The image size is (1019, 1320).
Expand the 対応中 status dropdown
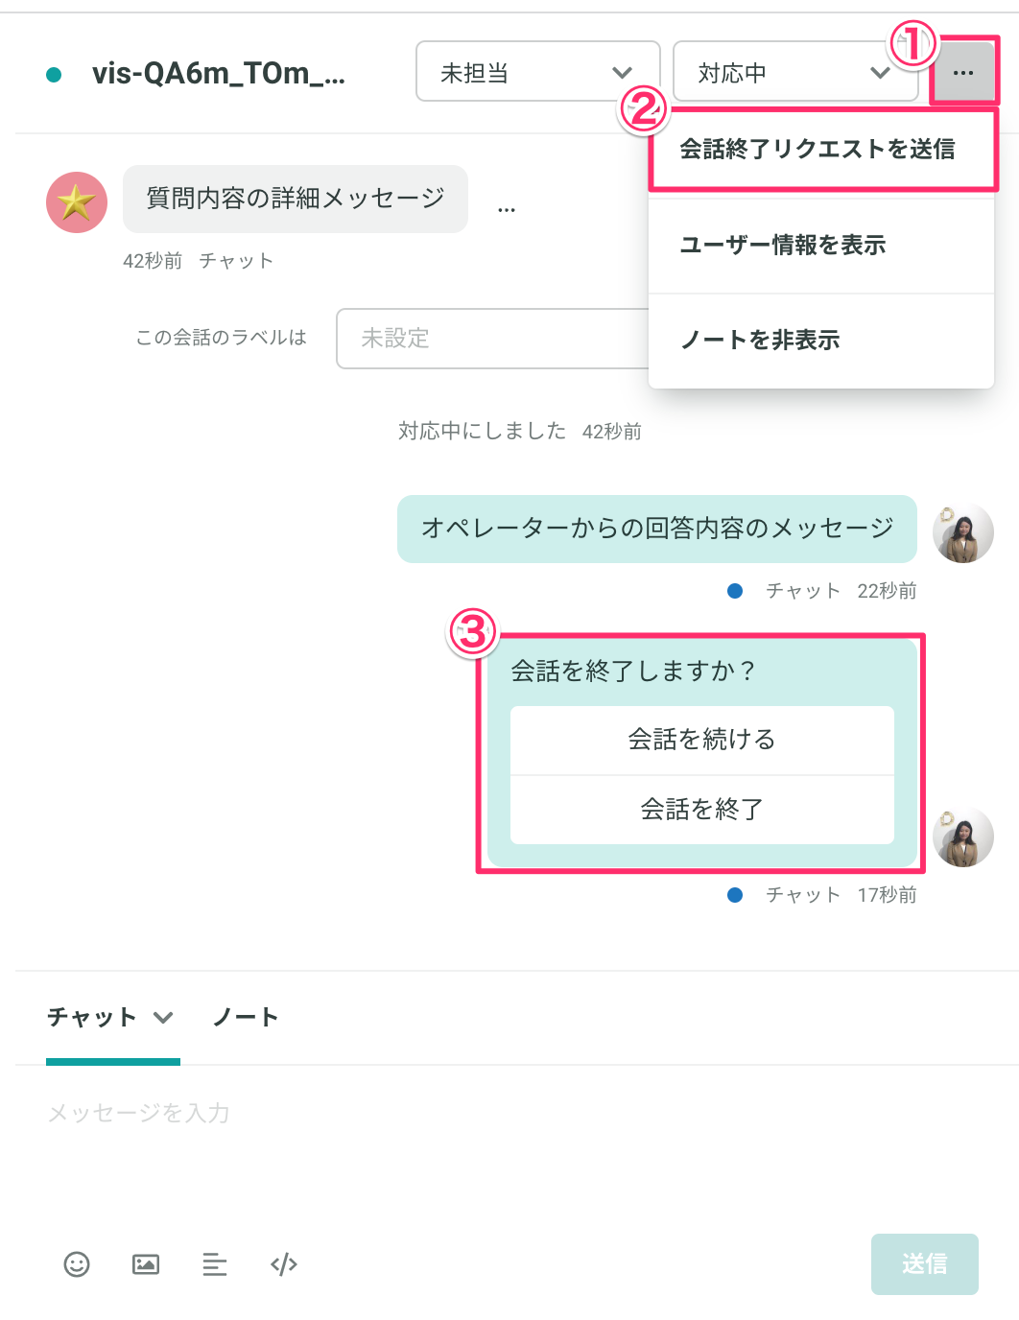pos(795,71)
